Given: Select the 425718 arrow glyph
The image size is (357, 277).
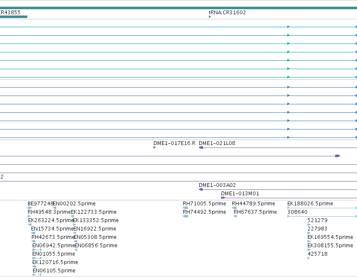Looking at the screenshot, I should 308,258.
